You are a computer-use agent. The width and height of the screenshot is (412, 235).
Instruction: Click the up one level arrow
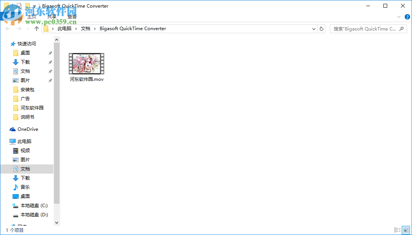pos(36,28)
